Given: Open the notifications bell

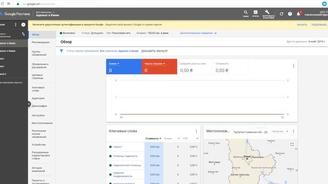Looking at the screenshot, I should pos(298,14).
